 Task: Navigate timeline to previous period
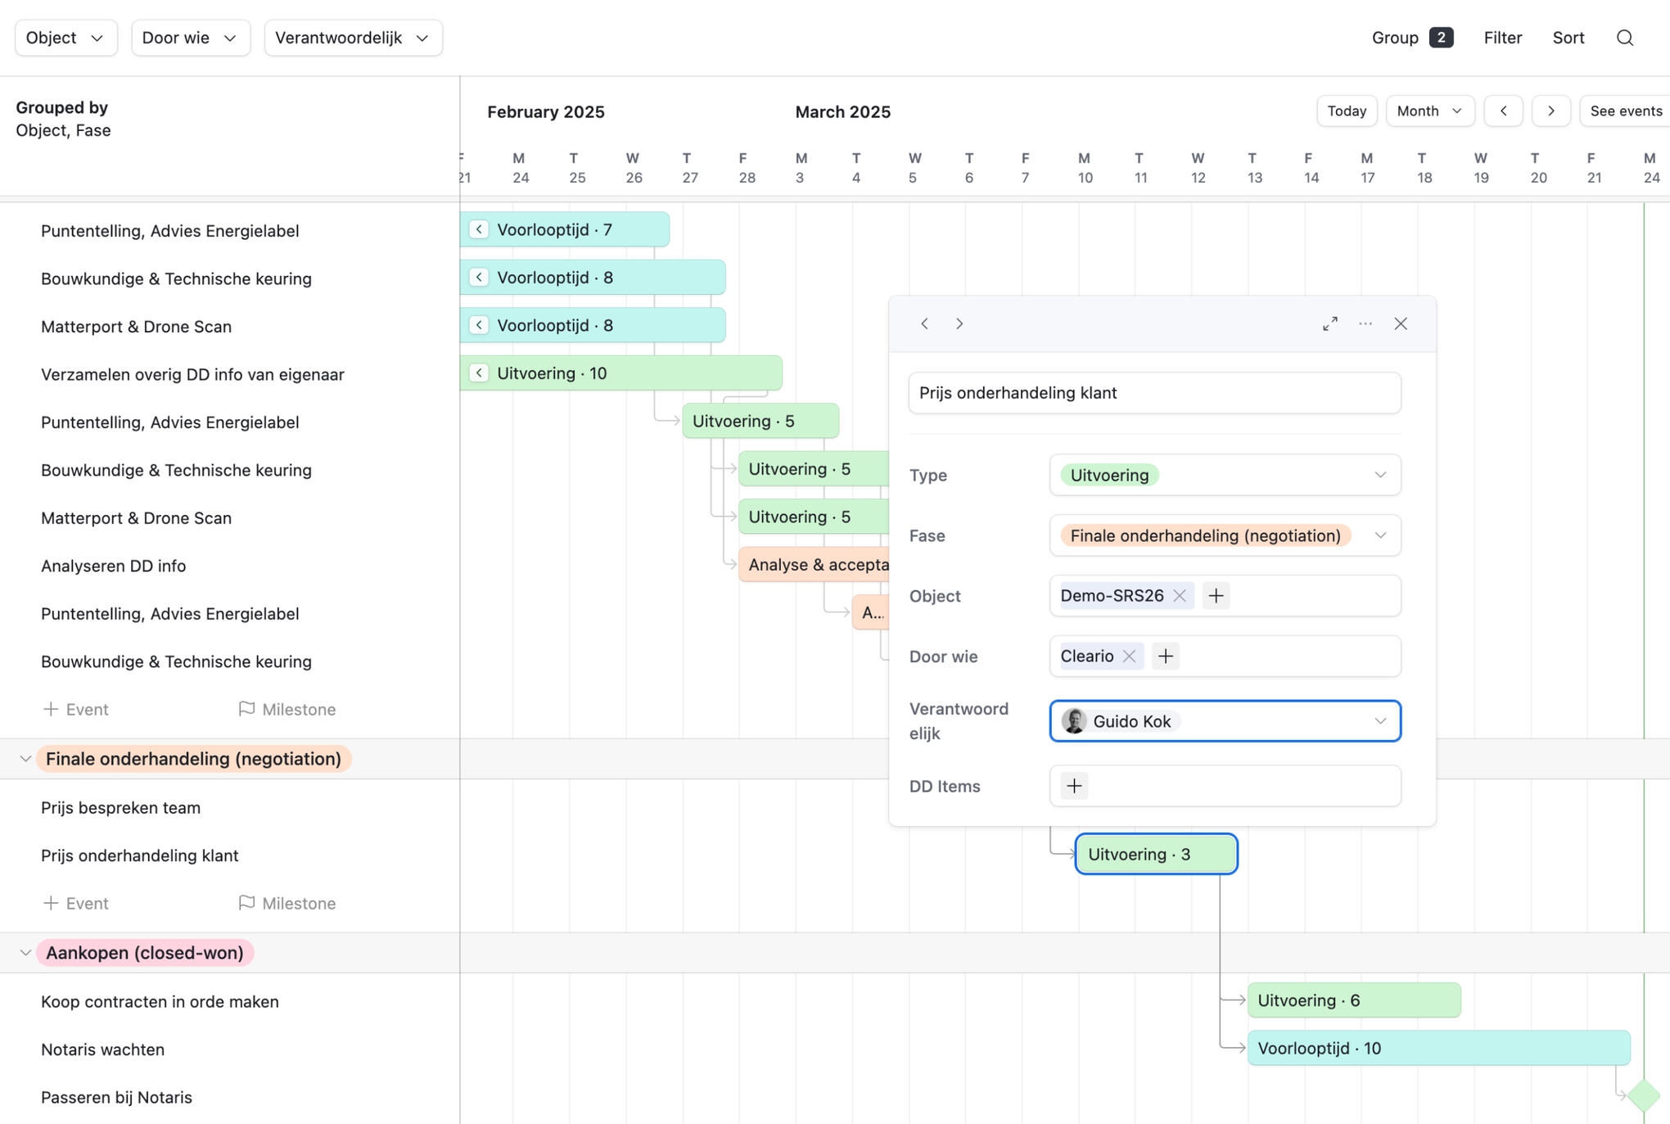(1503, 111)
